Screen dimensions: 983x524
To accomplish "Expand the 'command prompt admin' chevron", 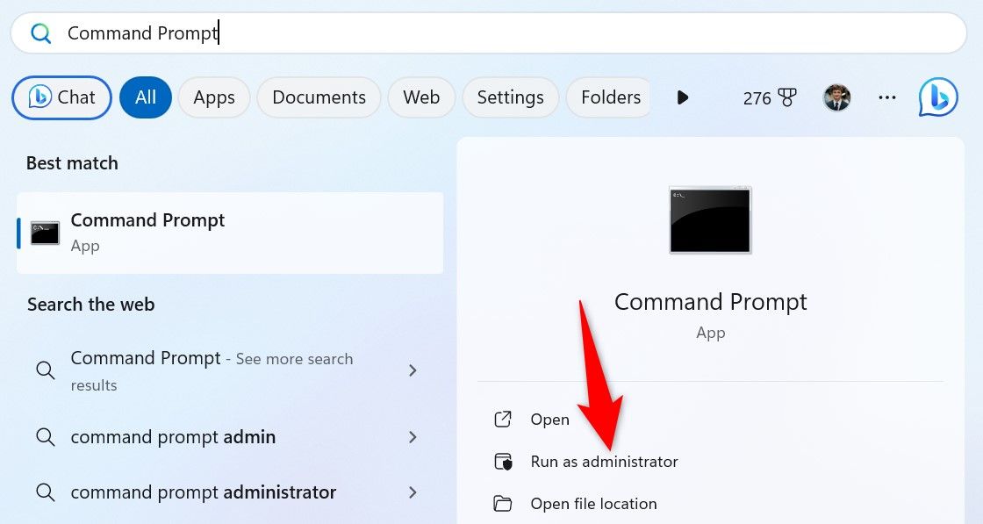I will tap(413, 437).
